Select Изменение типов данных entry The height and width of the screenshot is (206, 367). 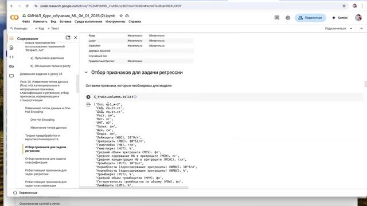(x=48, y=128)
